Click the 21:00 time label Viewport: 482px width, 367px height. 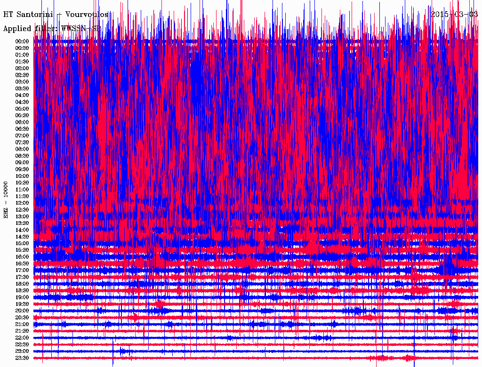(22, 324)
